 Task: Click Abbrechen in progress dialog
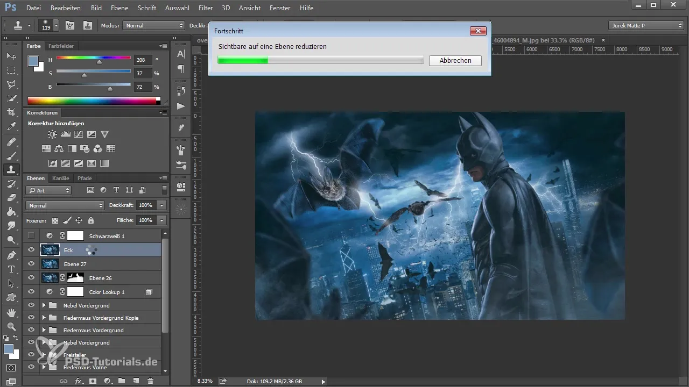pos(455,61)
